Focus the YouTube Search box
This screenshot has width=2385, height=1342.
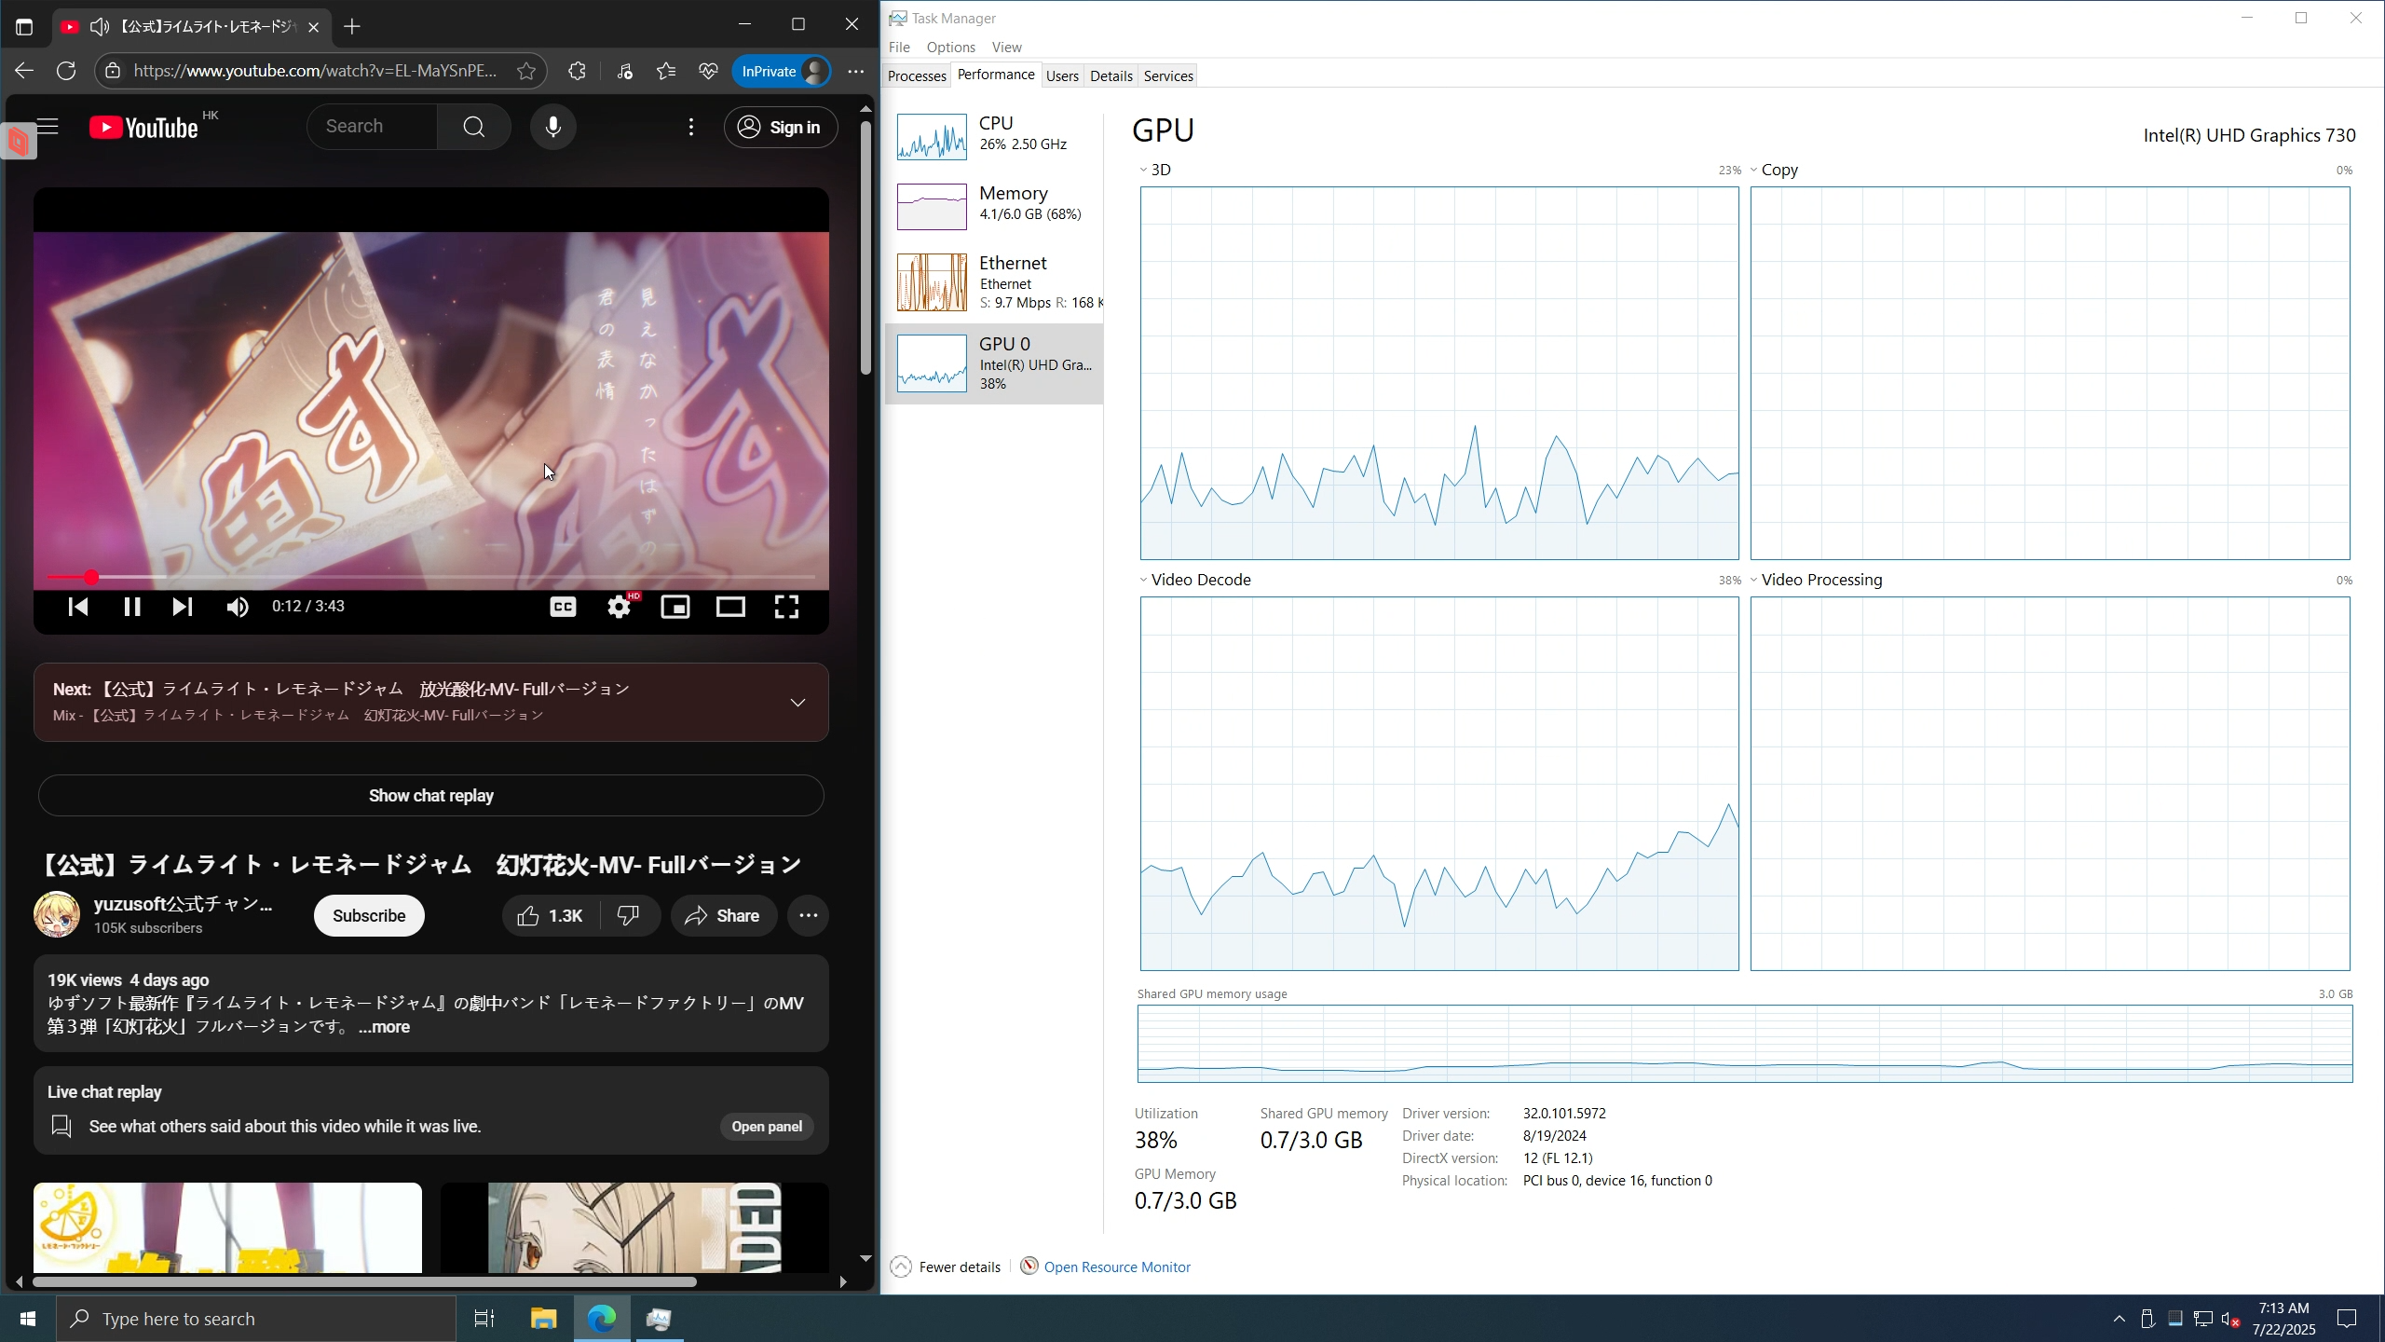coord(372,127)
